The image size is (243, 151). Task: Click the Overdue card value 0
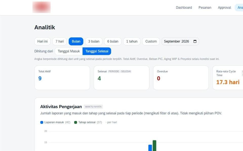point(158,79)
